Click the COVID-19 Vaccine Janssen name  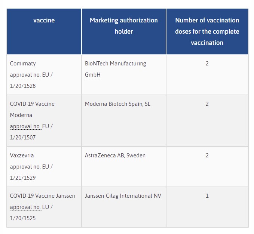point(42,196)
